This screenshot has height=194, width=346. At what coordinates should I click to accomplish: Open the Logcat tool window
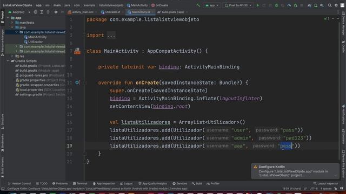(127, 183)
